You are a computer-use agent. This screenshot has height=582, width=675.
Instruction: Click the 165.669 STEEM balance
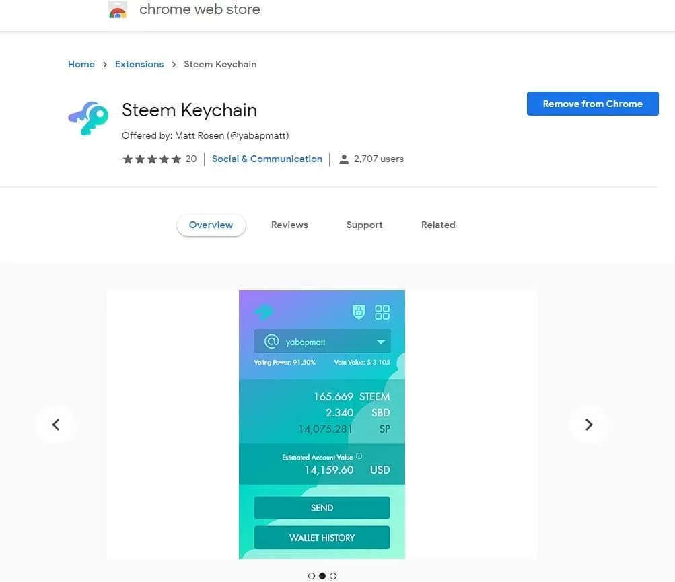tap(352, 396)
